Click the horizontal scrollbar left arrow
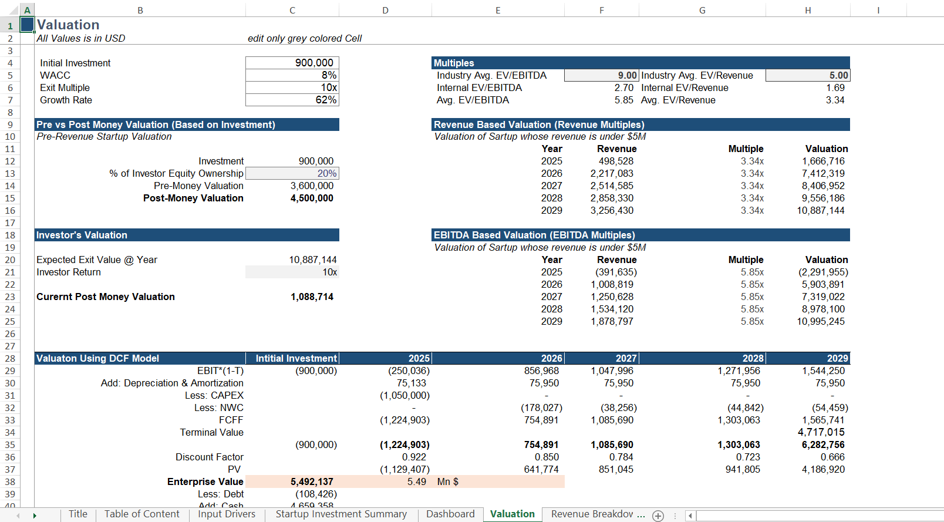 [690, 516]
